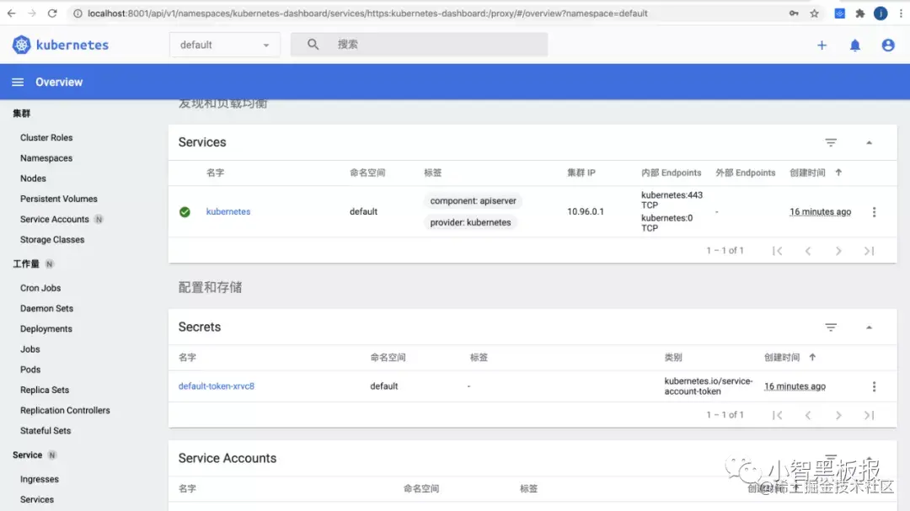Open Deployments in sidebar

[x=46, y=328]
